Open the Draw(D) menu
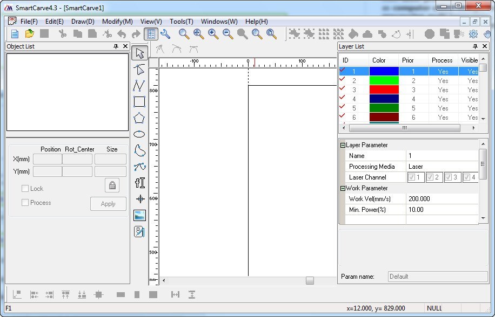The width and height of the screenshot is (495, 317). (x=83, y=22)
